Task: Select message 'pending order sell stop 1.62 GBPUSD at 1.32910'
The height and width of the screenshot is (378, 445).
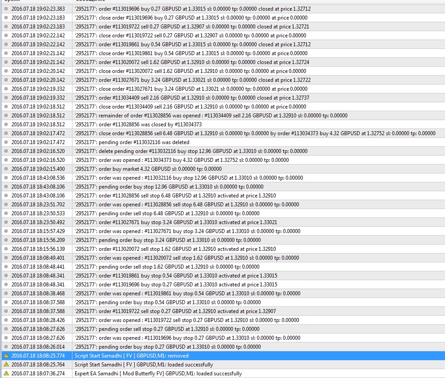Action: [167, 267]
